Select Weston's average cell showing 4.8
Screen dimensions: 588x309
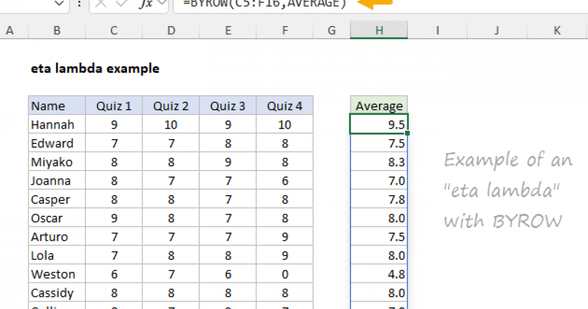click(379, 274)
